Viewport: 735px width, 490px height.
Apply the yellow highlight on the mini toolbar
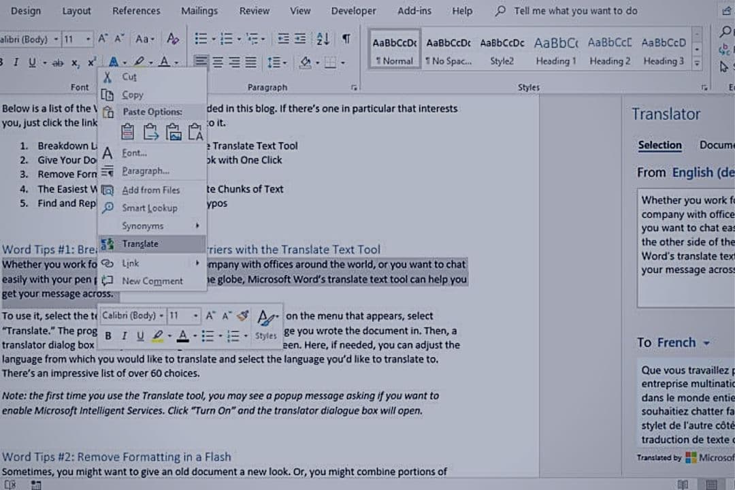pos(158,336)
